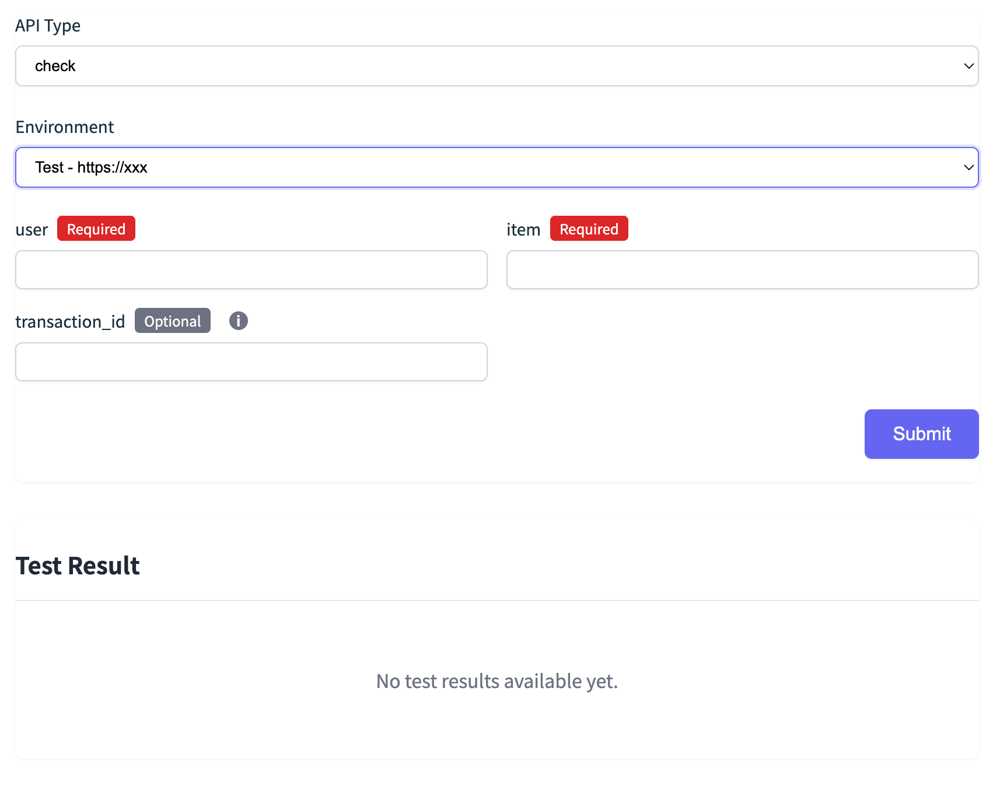
Task: Open the Environment dropdown showing Test
Action: click(x=496, y=167)
